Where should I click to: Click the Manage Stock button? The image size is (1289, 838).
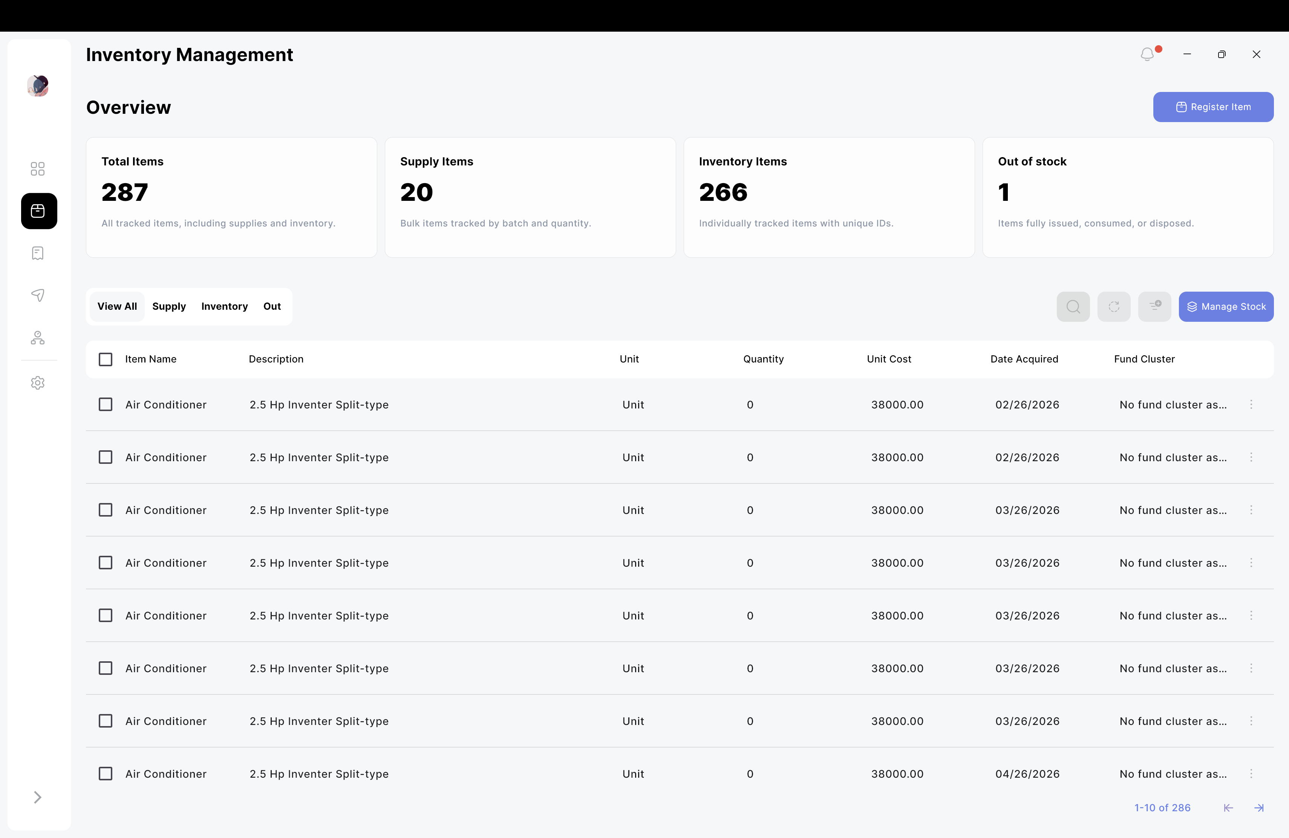1226,306
